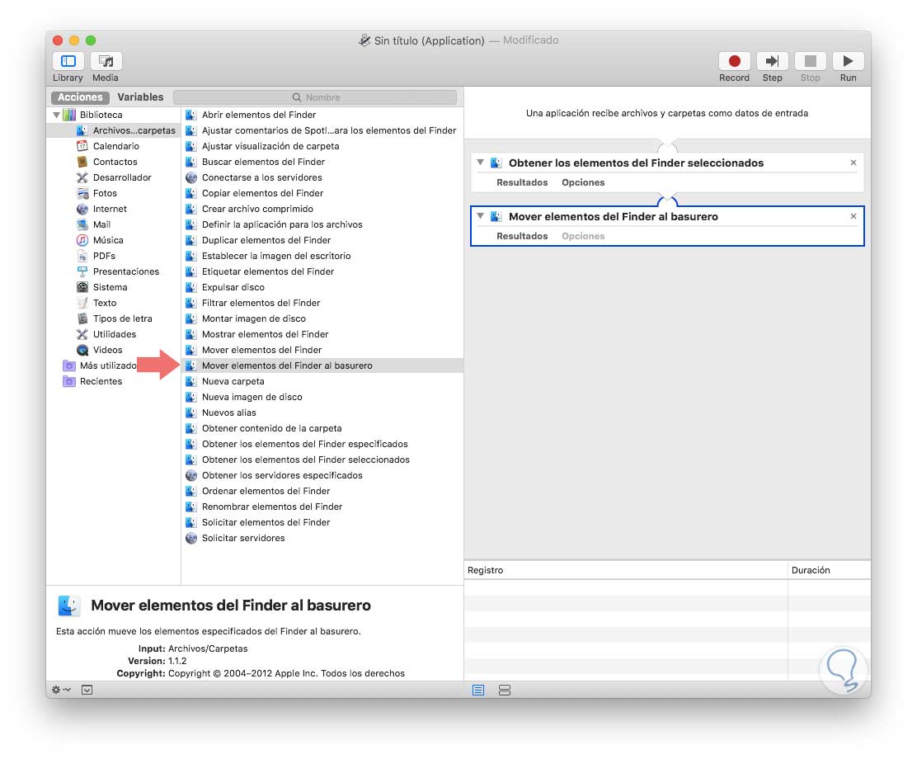Remove Mover elementos al basurero workflow action

[x=854, y=216]
